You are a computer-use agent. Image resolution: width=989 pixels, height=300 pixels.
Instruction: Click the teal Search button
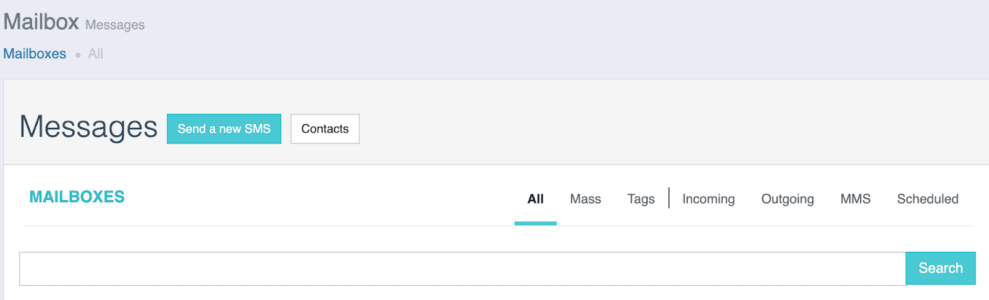pyautogui.click(x=940, y=268)
